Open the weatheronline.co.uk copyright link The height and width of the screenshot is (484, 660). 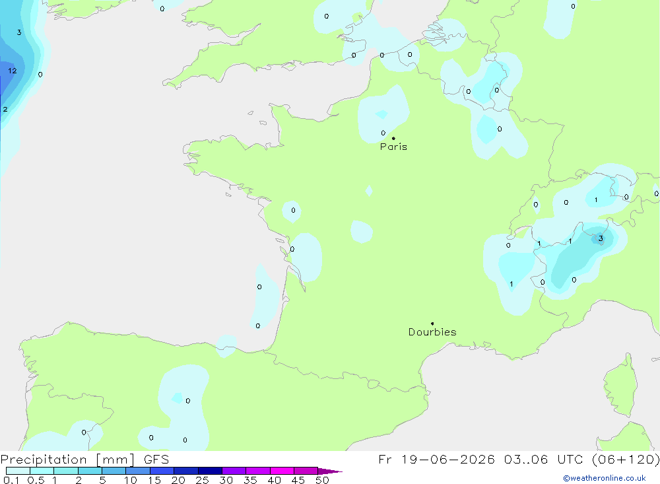tap(605, 478)
